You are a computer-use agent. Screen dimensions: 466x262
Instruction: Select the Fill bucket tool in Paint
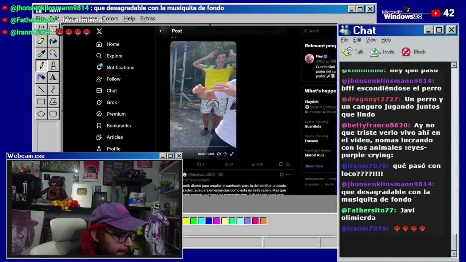pos(53,41)
